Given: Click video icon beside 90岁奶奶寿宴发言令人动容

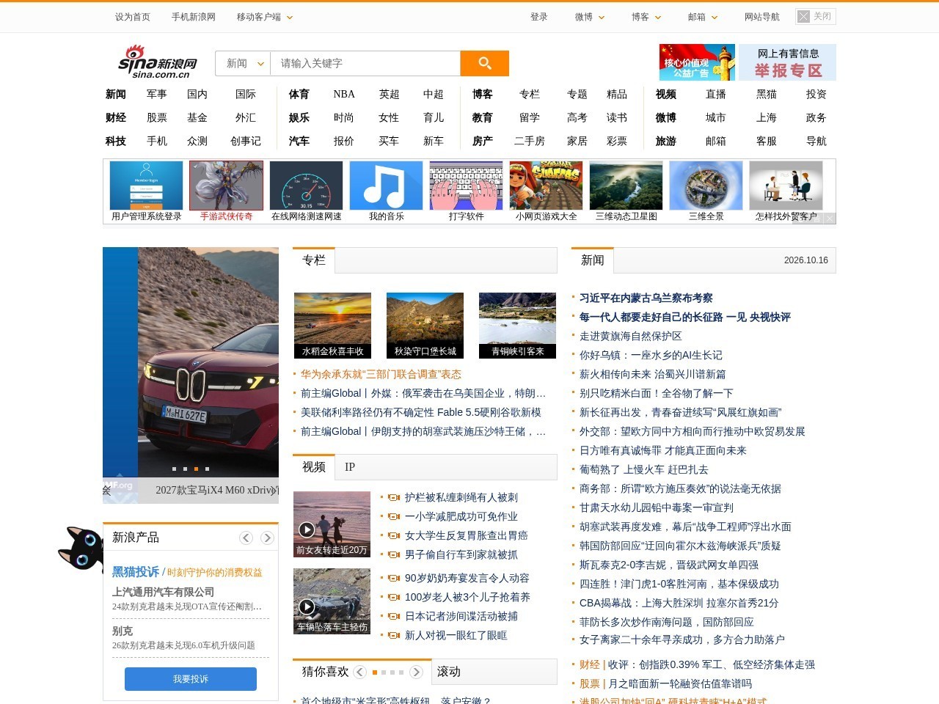Looking at the screenshot, I should 394,579.
